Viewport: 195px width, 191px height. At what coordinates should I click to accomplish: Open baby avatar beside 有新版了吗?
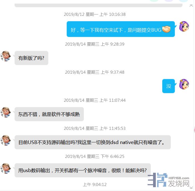tap(6, 56)
